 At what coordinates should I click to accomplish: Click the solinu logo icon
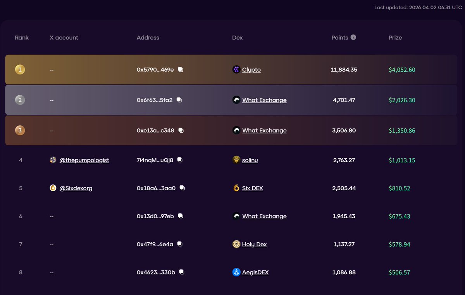(236, 160)
